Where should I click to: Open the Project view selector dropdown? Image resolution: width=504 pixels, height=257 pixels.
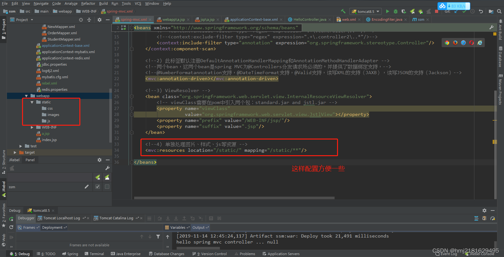click(22, 20)
